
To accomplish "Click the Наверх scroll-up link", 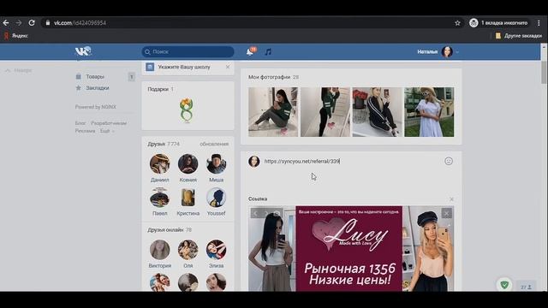I will tap(19, 70).
